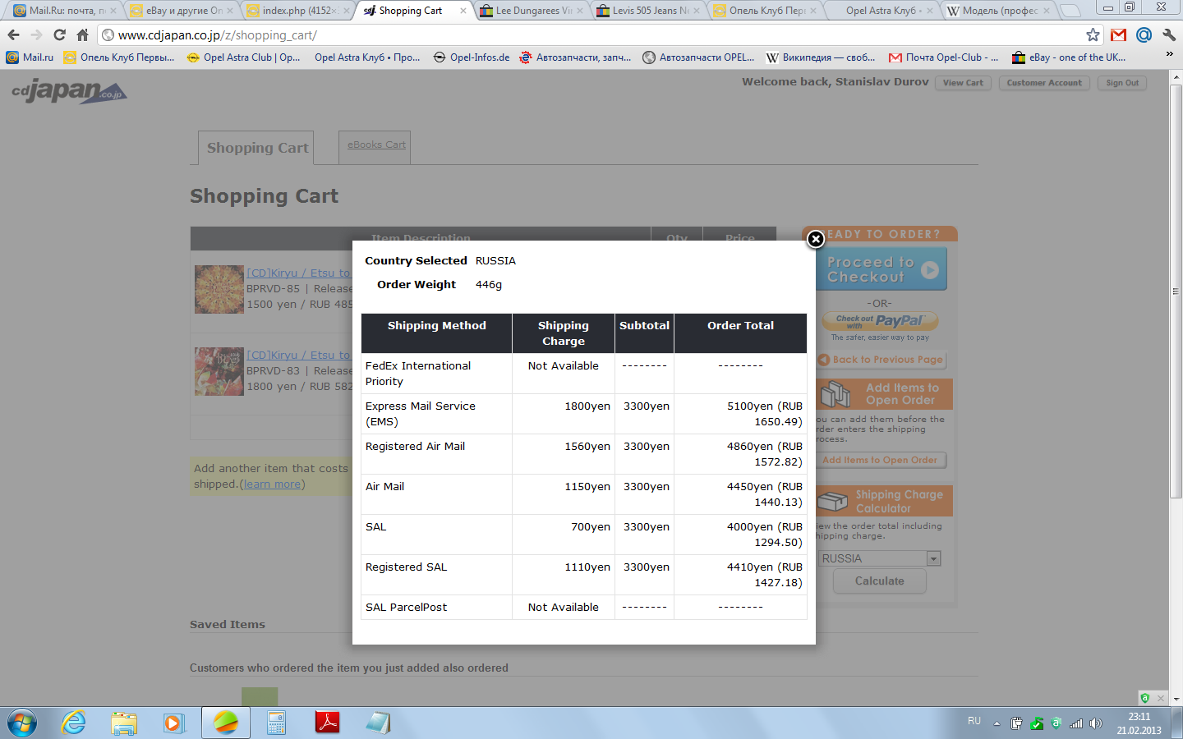Click SAL shipping charge 700yen
The height and width of the screenshot is (739, 1183).
tap(591, 526)
